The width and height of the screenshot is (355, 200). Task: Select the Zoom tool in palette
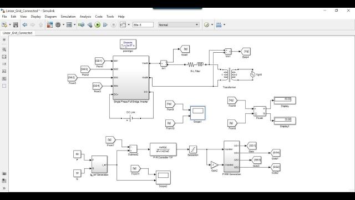pyautogui.click(x=4, y=49)
